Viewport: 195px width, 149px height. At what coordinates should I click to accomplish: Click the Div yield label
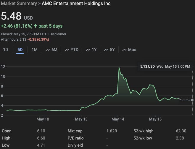pyautogui.click(x=75, y=145)
